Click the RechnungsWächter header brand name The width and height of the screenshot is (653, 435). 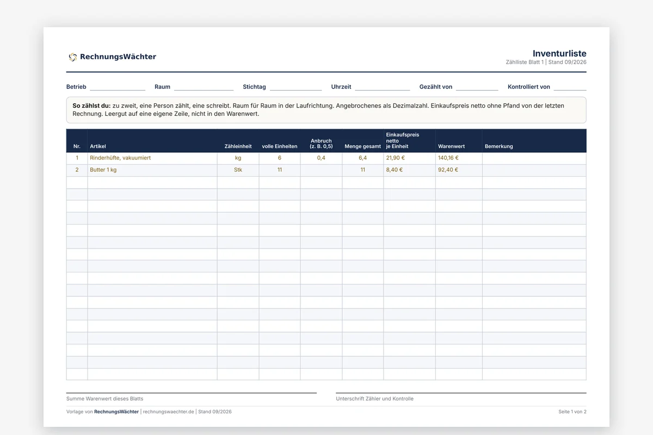(x=118, y=57)
